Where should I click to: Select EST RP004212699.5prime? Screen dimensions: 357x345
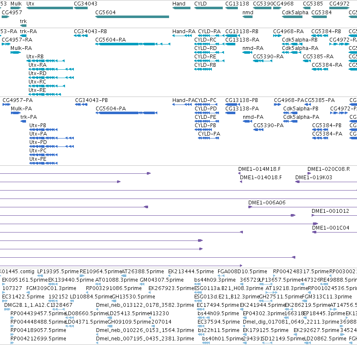point(12,343)
